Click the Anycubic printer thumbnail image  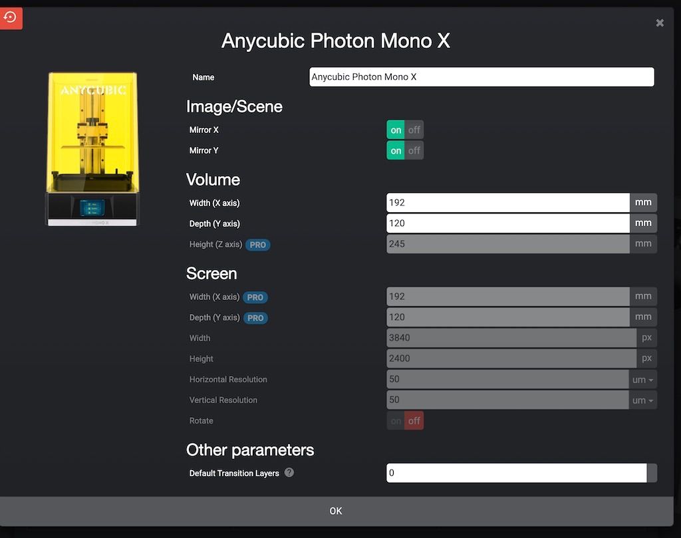point(93,149)
